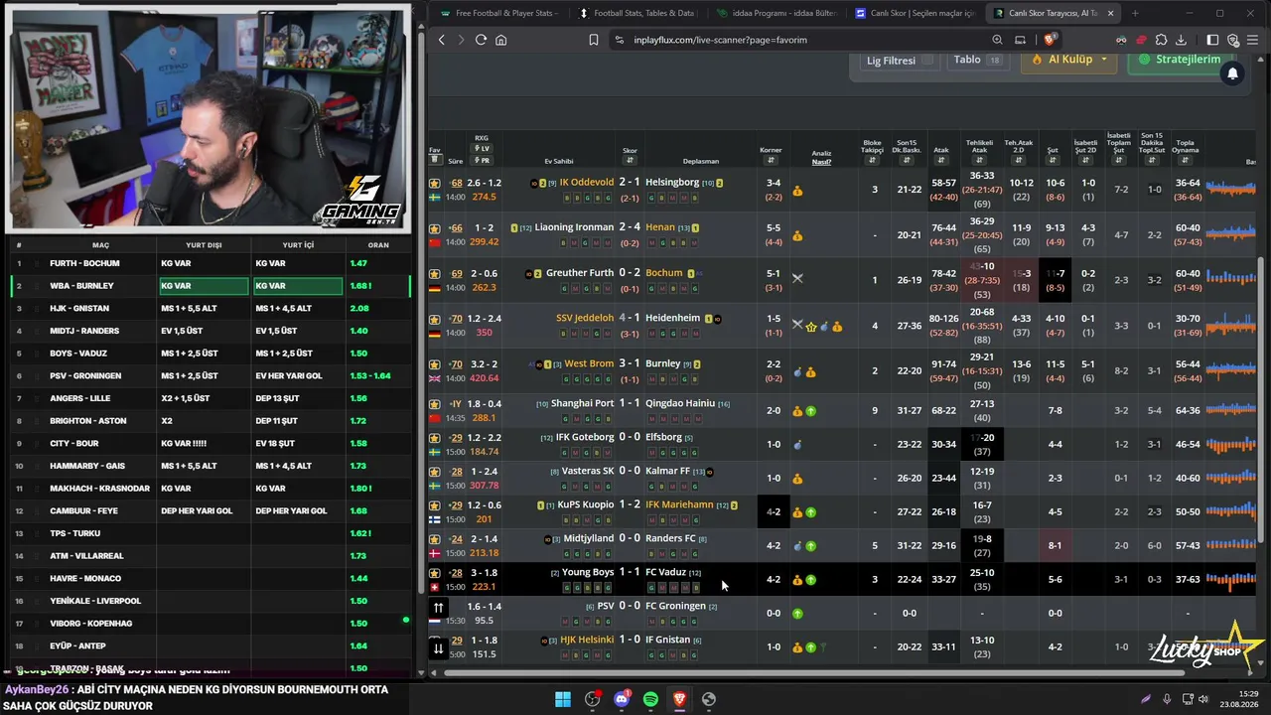The width and height of the screenshot is (1271, 715).
Task: Click the bomb icon in IFK Goteborg row
Action: coord(797,445)
